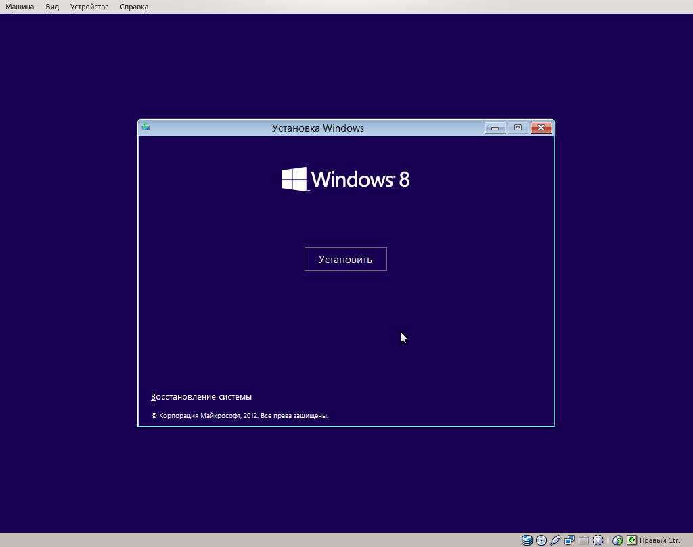Open the Вид menu
The width and height of the screenshot is (693, 547).
point(51,7)
